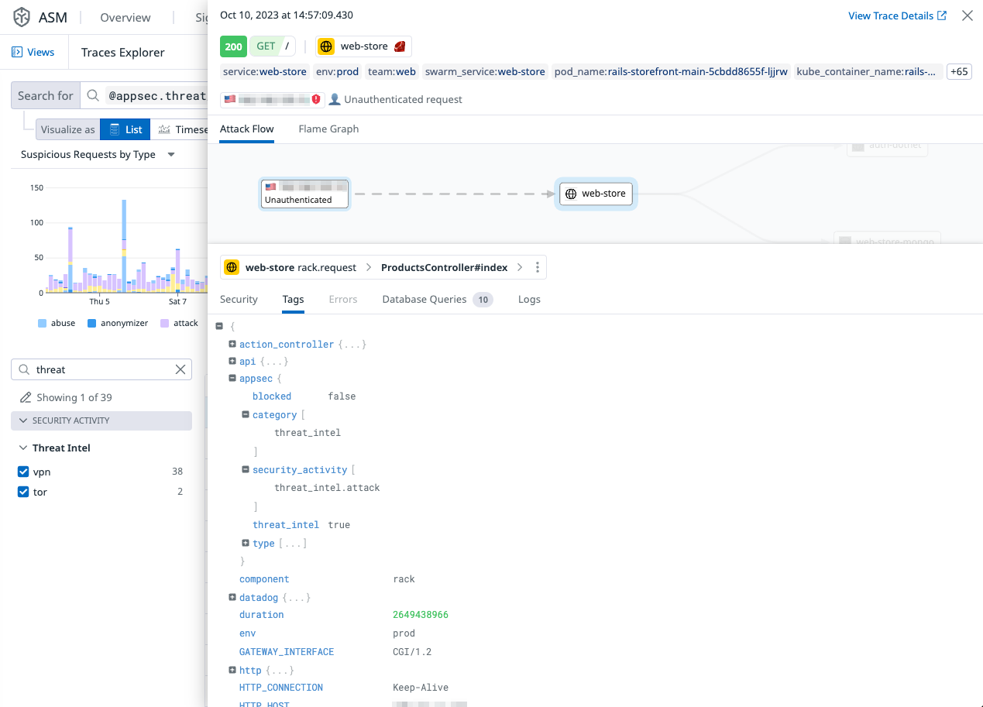983x707 pixels.
Task: Expand the api tag node
Action: [x=232, y=361]
